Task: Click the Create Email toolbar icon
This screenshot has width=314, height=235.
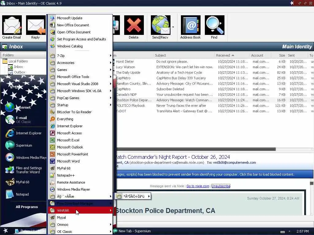Action: (x=12, y=25)
